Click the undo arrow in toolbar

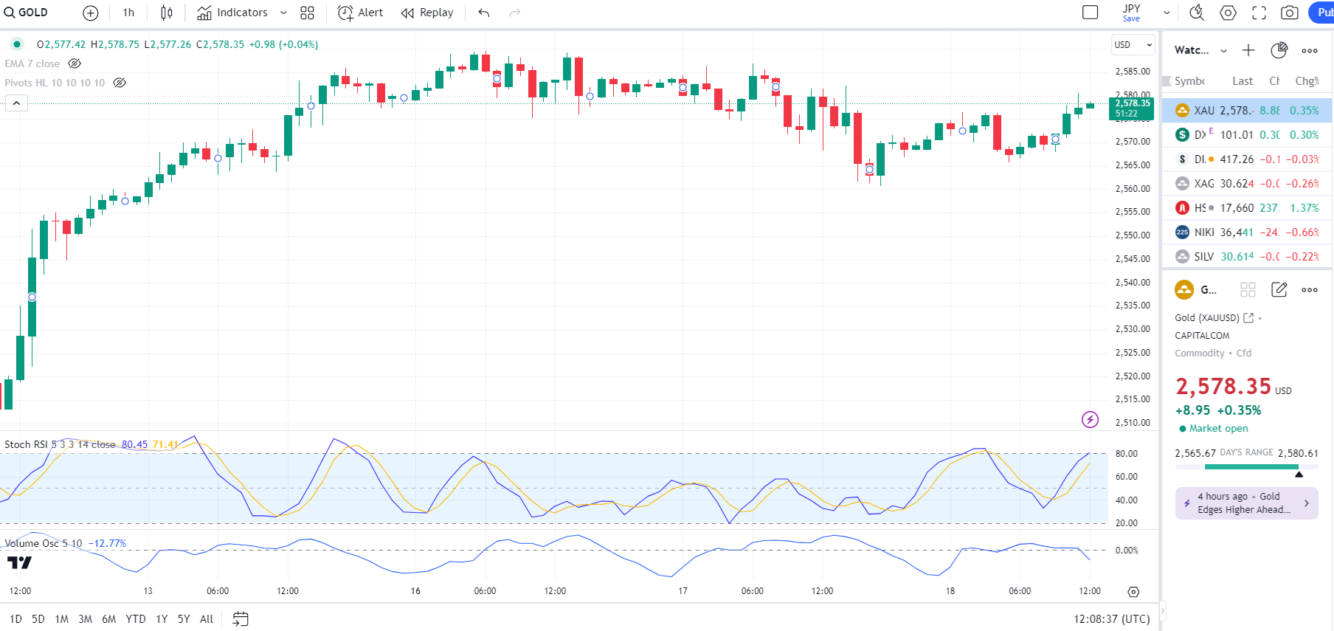(484, 13)
